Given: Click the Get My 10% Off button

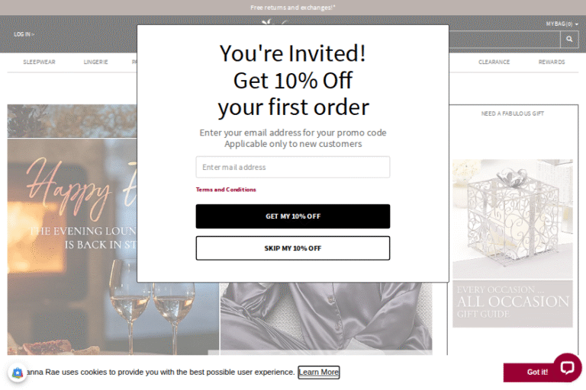Looking at the screenshot, I should (x=293, y=216).
